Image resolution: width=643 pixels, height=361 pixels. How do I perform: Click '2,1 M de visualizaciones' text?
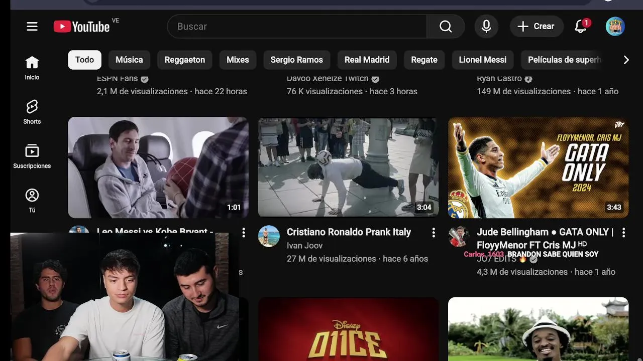[142, 91]
